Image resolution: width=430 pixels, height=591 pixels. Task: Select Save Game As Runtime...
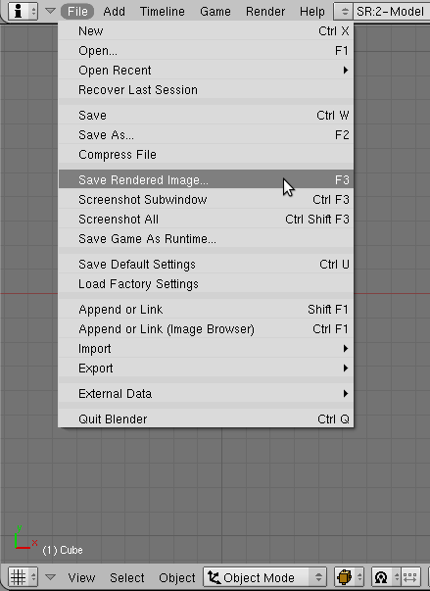[206, 238]
